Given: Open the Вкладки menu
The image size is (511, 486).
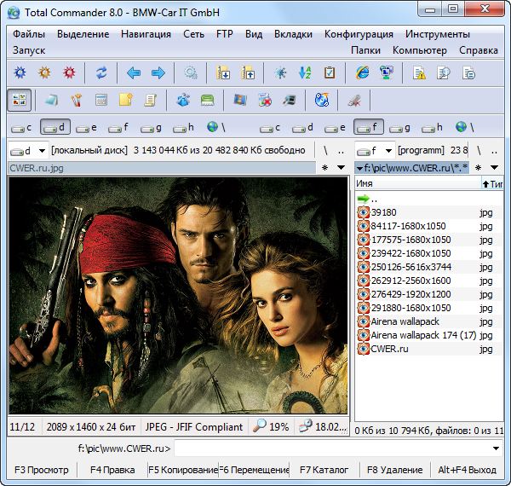Looking at the screenshot, I should (293, 34).
